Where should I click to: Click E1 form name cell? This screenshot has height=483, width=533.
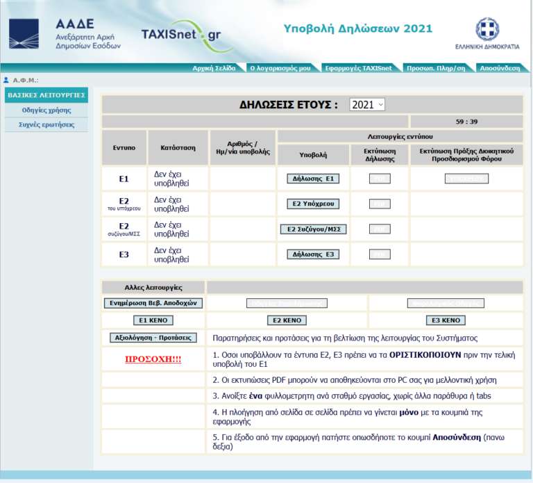coord(124,179)
